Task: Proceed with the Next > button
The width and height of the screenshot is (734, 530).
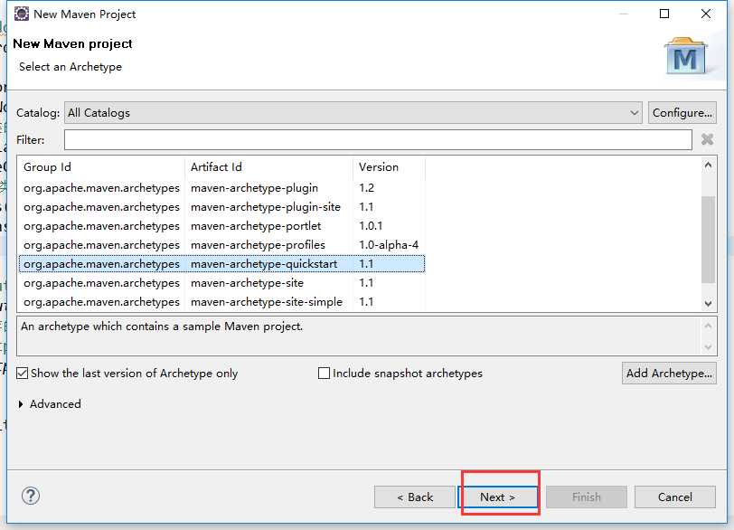Action: pyautogui.click(x=498, y=497)
